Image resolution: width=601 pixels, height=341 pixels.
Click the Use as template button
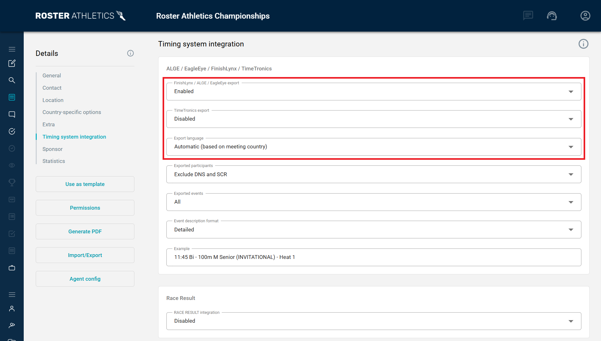[85, 184]
